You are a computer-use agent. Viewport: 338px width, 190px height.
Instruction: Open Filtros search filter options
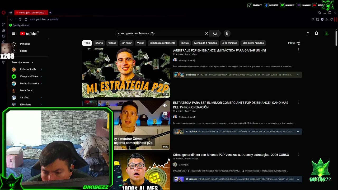294,43
